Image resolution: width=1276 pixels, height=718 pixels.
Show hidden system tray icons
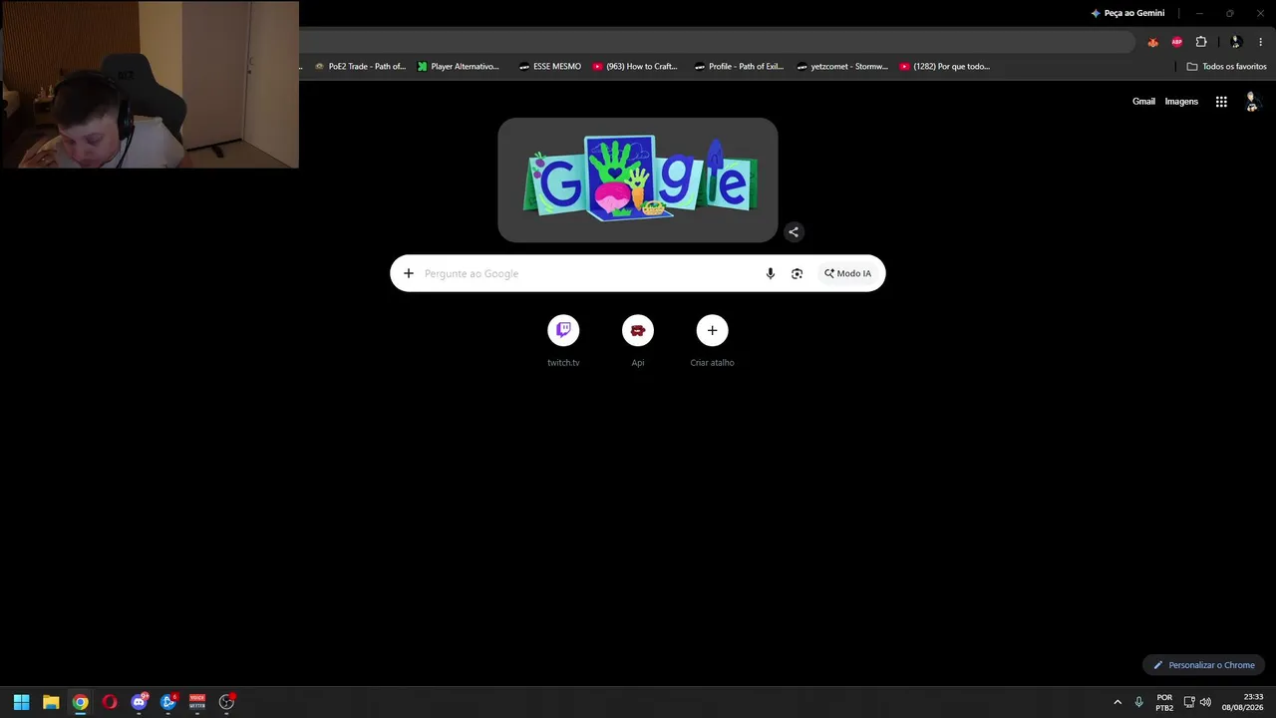pyautogui.click(x=1117, y=702)
